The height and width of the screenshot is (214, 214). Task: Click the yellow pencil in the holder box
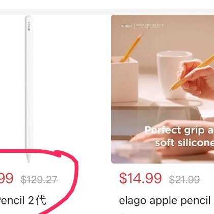click(x=132, y=47)
